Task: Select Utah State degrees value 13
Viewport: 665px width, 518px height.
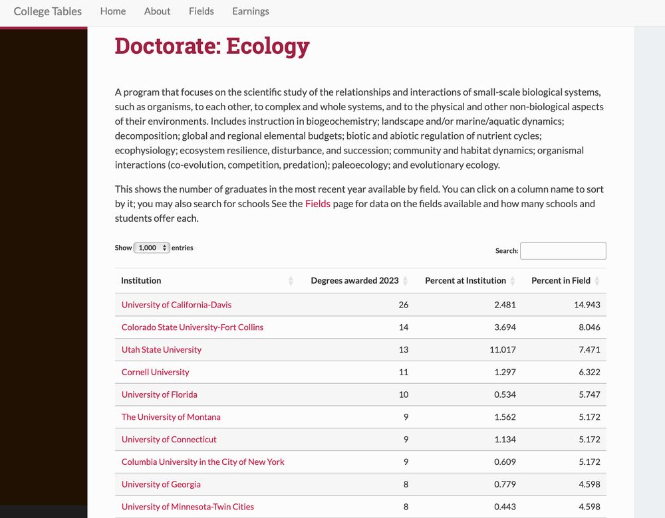Action: click(404, 350)
